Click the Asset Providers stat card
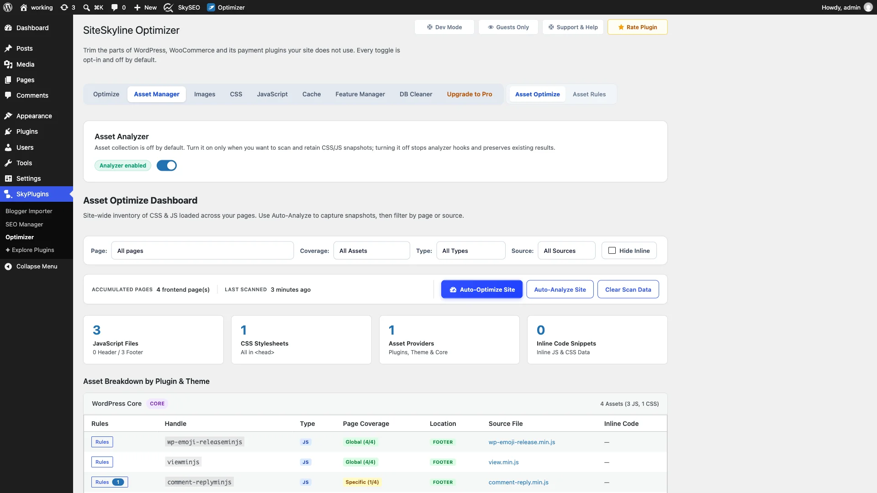This screenshot has height=493, width=877. point(449,340)
